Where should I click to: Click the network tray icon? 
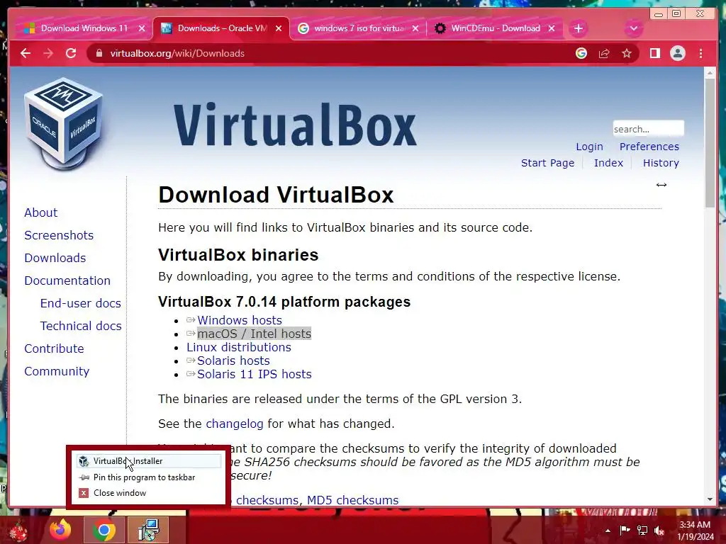(642, 530)
